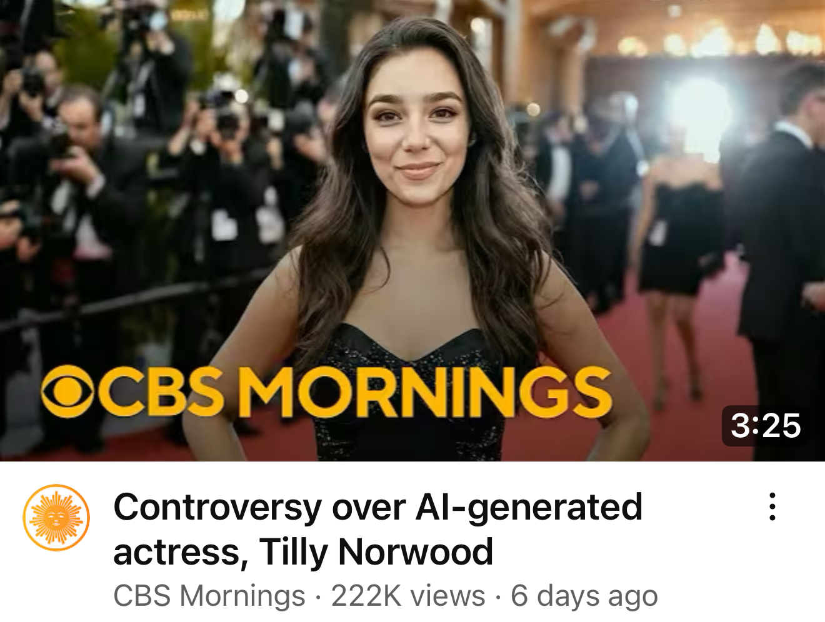Click the 6 days ago upload date

point(584,596)
